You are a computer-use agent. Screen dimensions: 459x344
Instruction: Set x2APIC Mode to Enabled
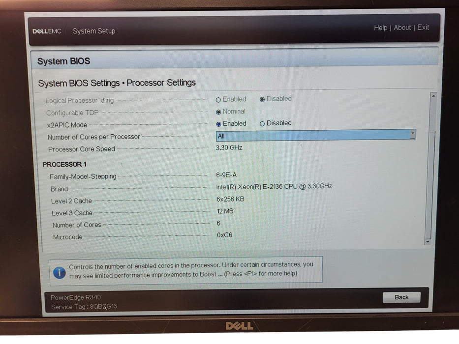tap(218, 124)
